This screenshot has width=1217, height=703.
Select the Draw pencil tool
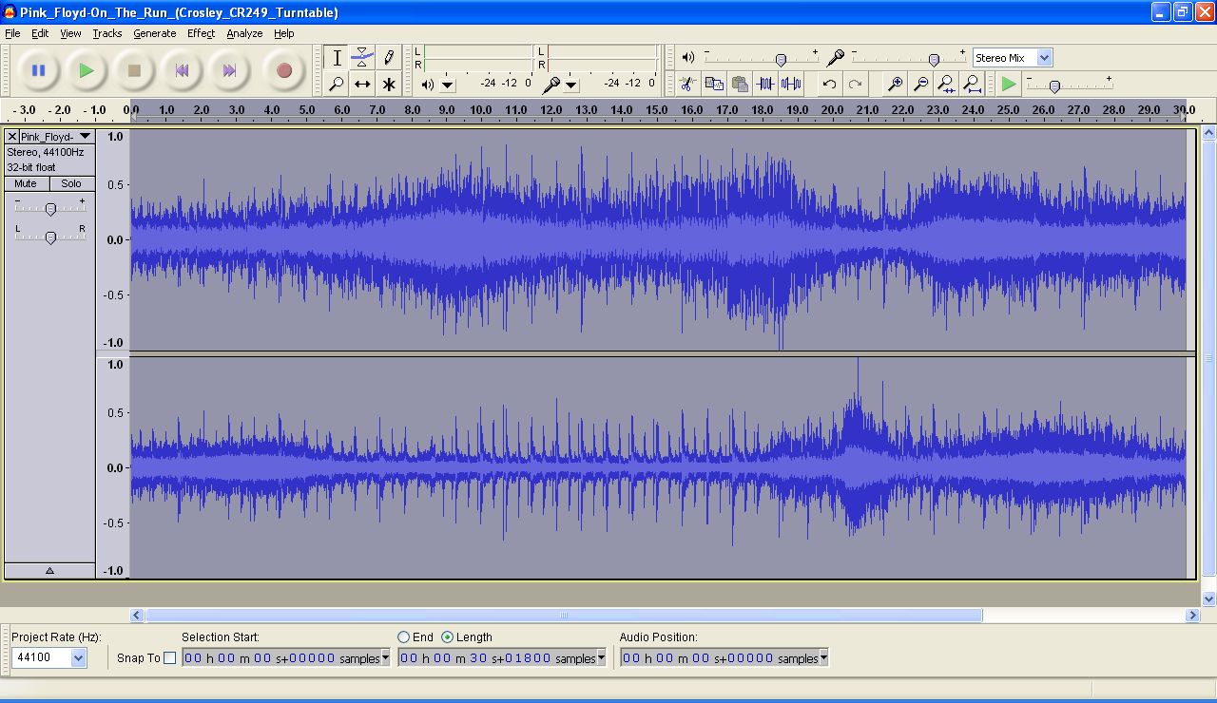click(388, 58)
